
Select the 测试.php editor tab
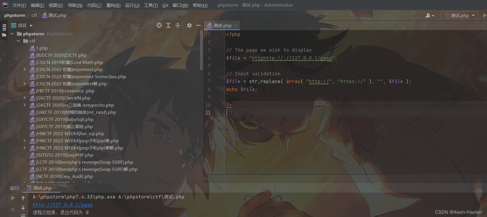pyautogui.click(x=222, y=25)
